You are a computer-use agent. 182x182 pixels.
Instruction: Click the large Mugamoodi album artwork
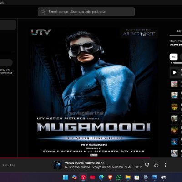click(x=94, y=92)
